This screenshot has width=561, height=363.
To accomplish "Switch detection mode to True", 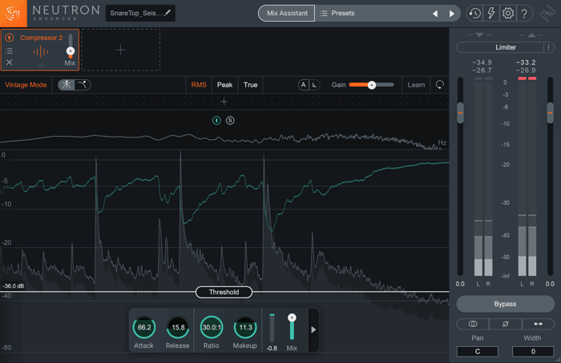I will point(250,85).
